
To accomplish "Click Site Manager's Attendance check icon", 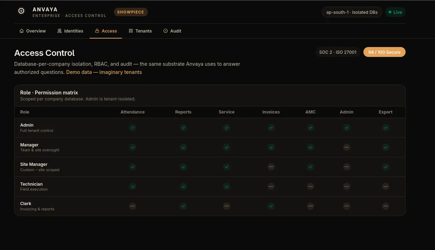I will coord(133,167).
